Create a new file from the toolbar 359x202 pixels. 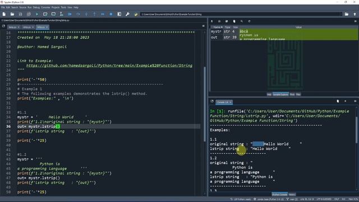pyautogui.click(x=4, y=14)
